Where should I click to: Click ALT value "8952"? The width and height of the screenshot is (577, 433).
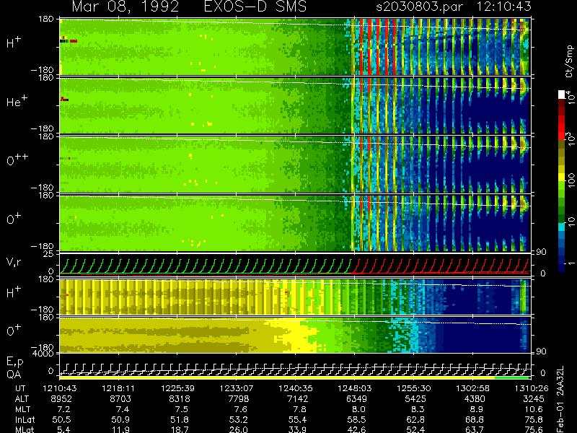tap(61, 399)
